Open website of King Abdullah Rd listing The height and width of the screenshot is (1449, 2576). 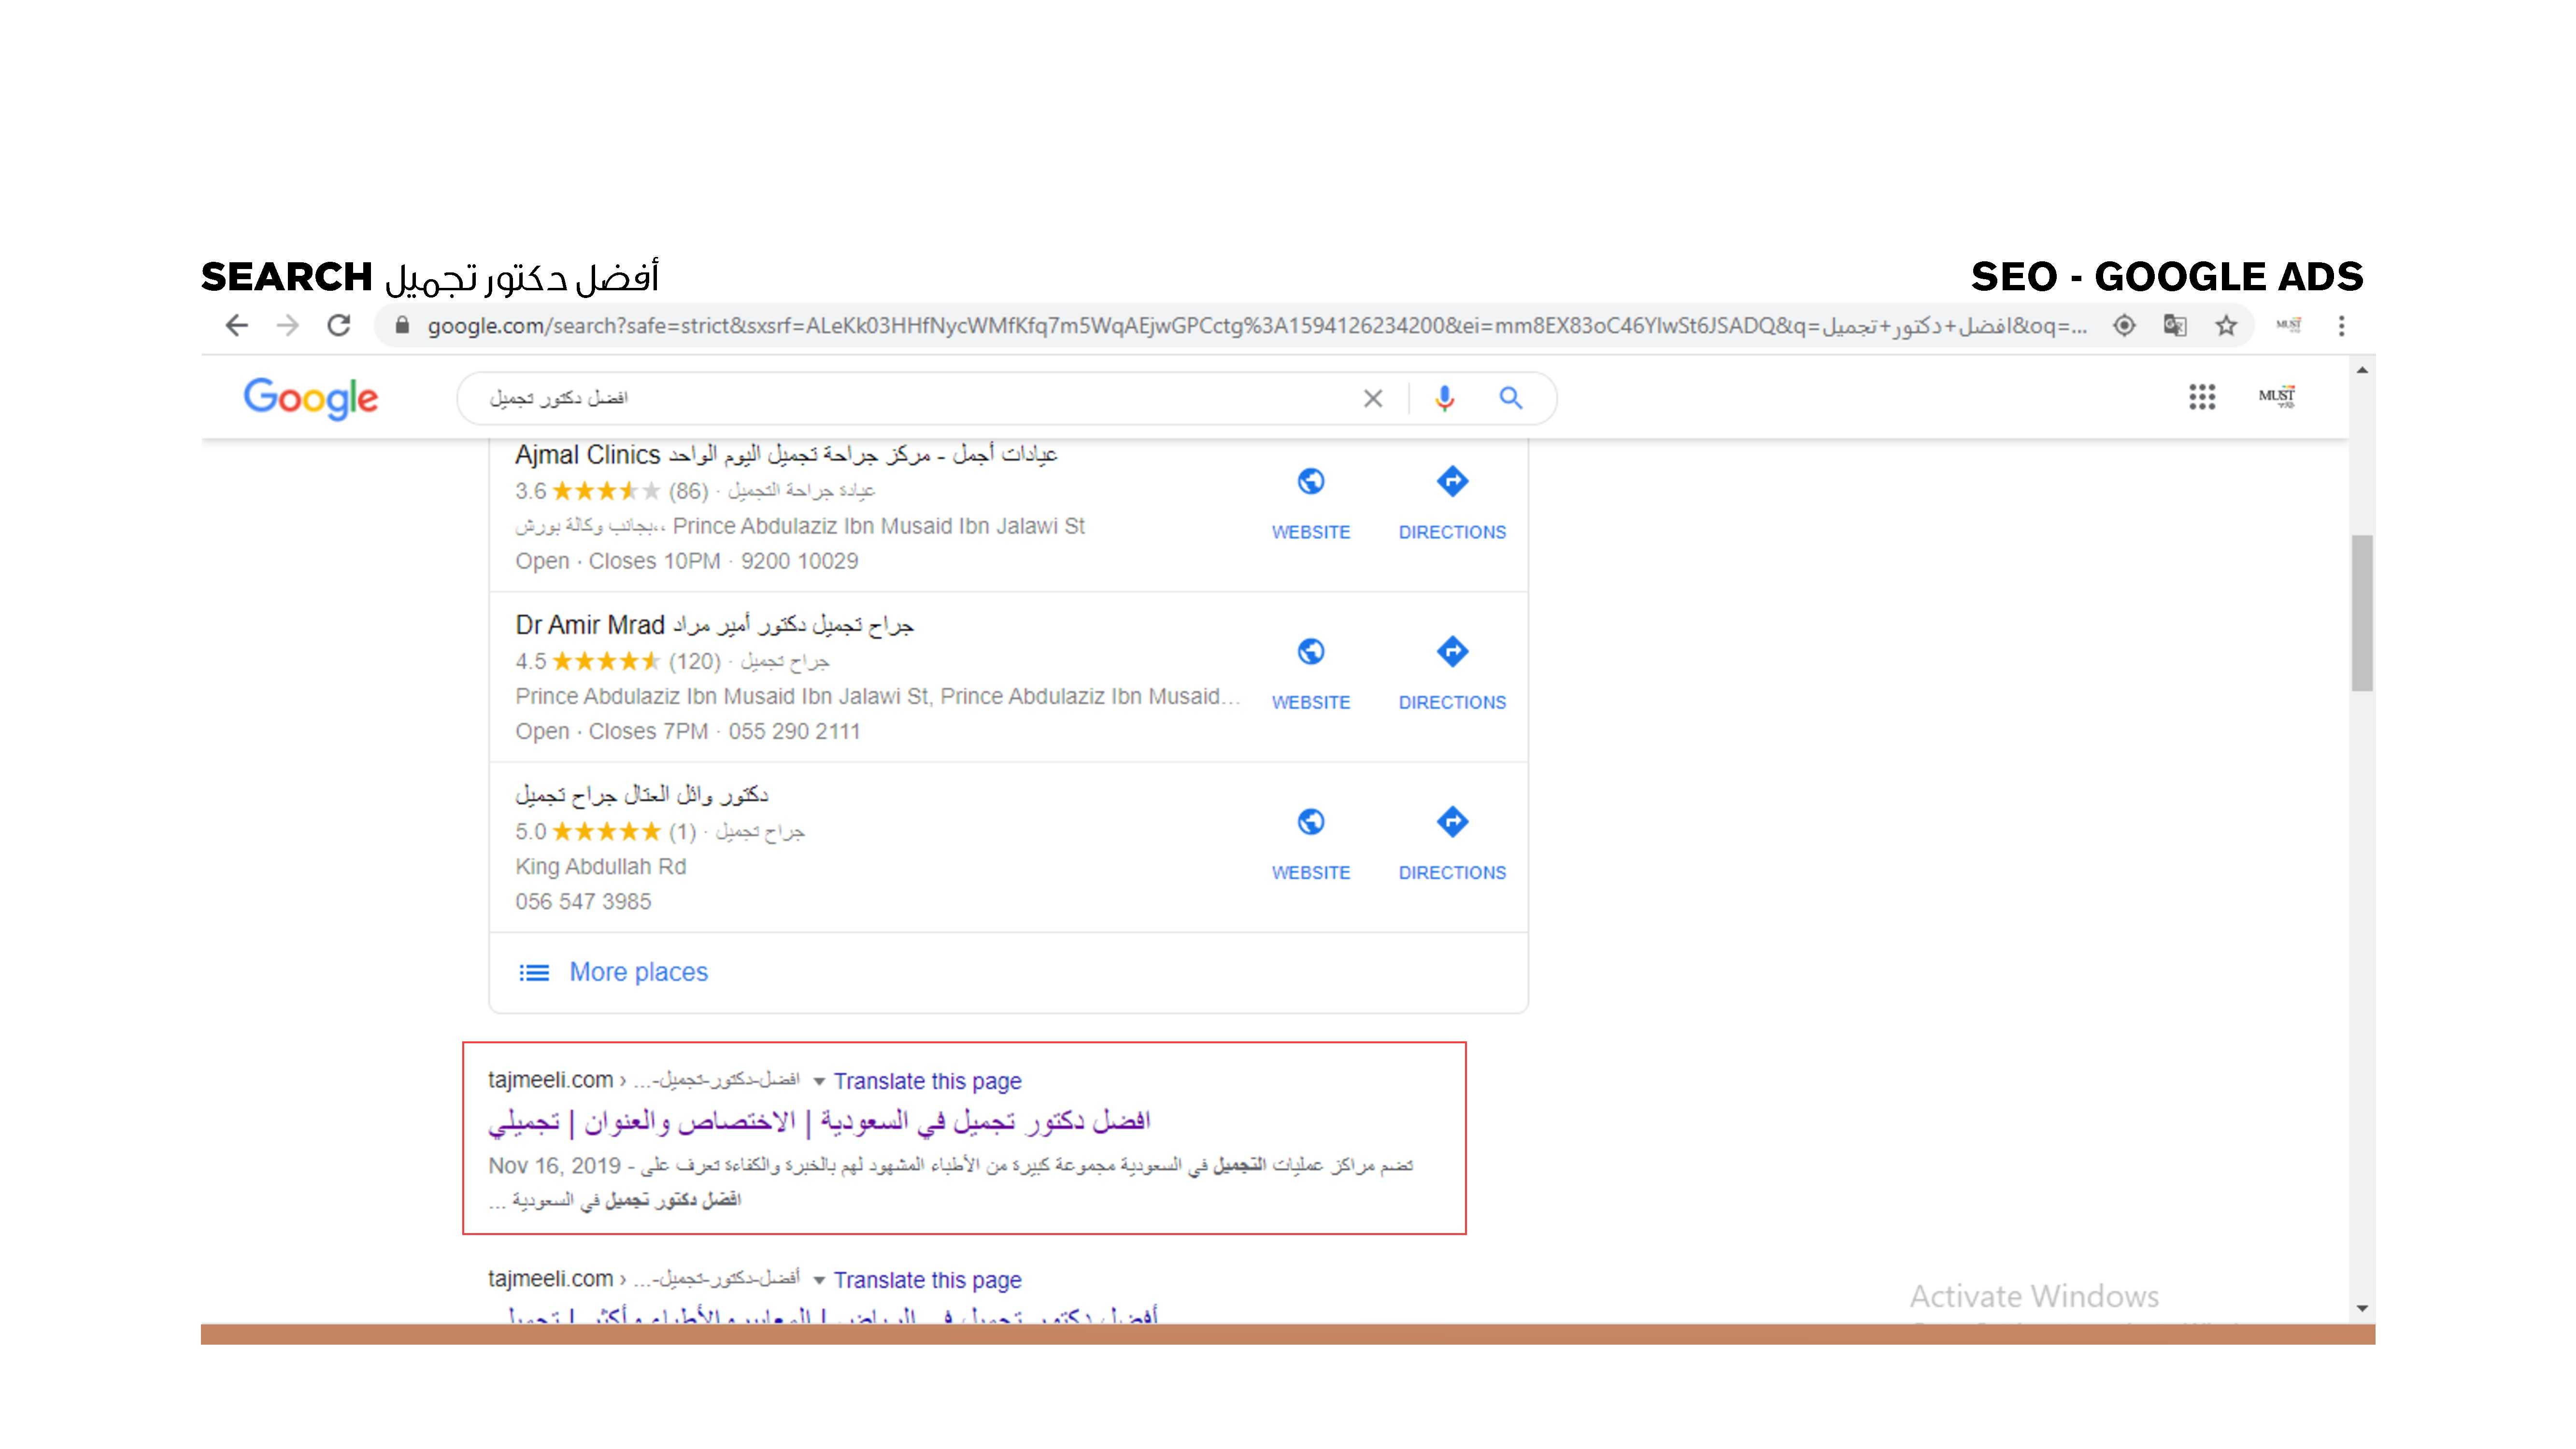pos(1311,822)
